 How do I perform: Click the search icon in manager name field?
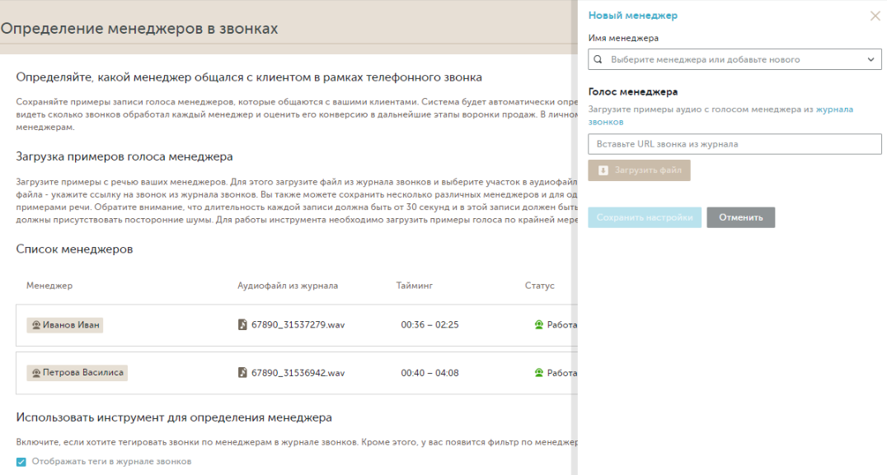click(598, 60)
